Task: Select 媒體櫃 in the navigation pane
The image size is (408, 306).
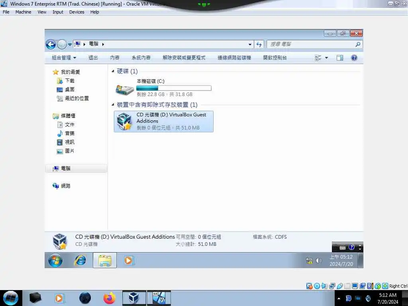Action: point(64,116)
